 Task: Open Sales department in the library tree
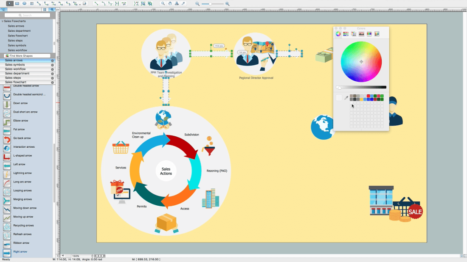pos(19,31)
